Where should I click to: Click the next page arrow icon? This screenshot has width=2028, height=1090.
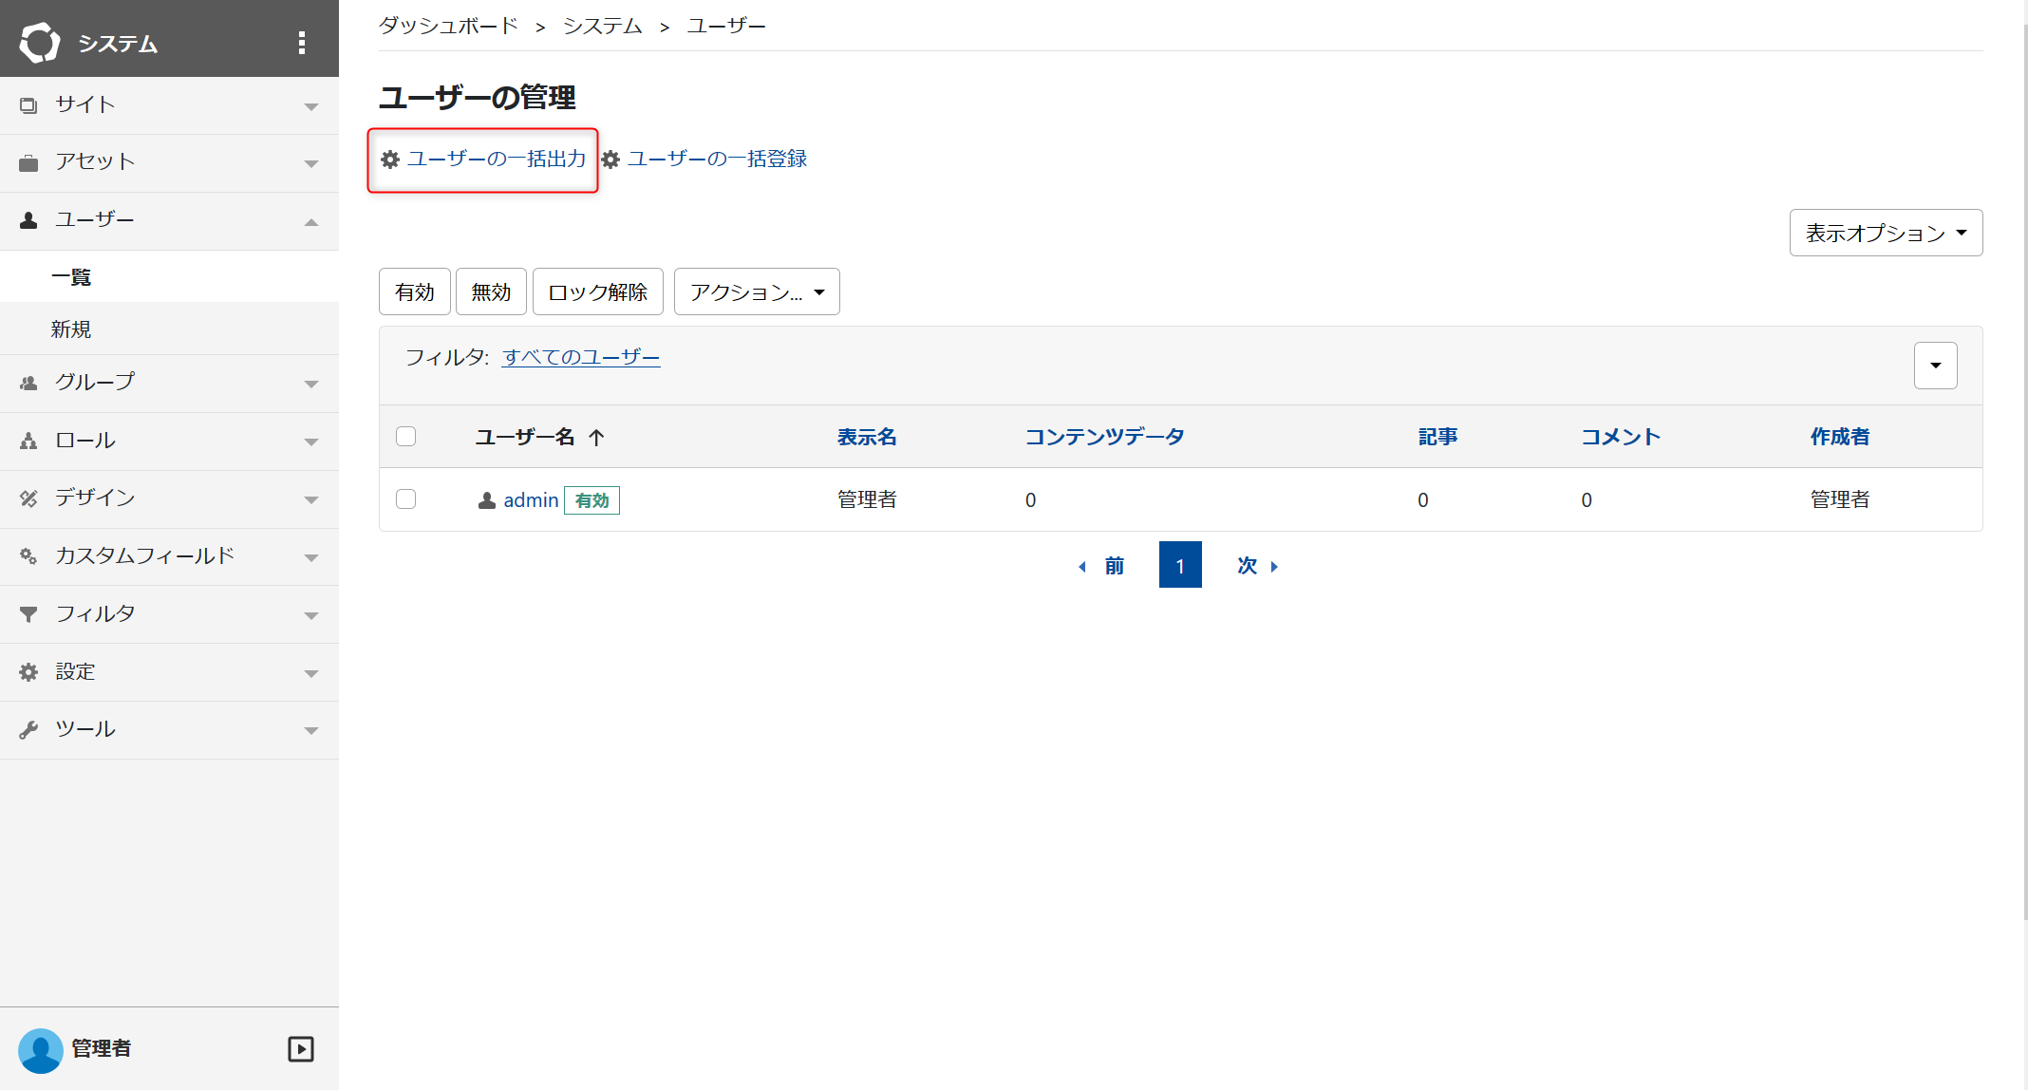(1274, 567)
